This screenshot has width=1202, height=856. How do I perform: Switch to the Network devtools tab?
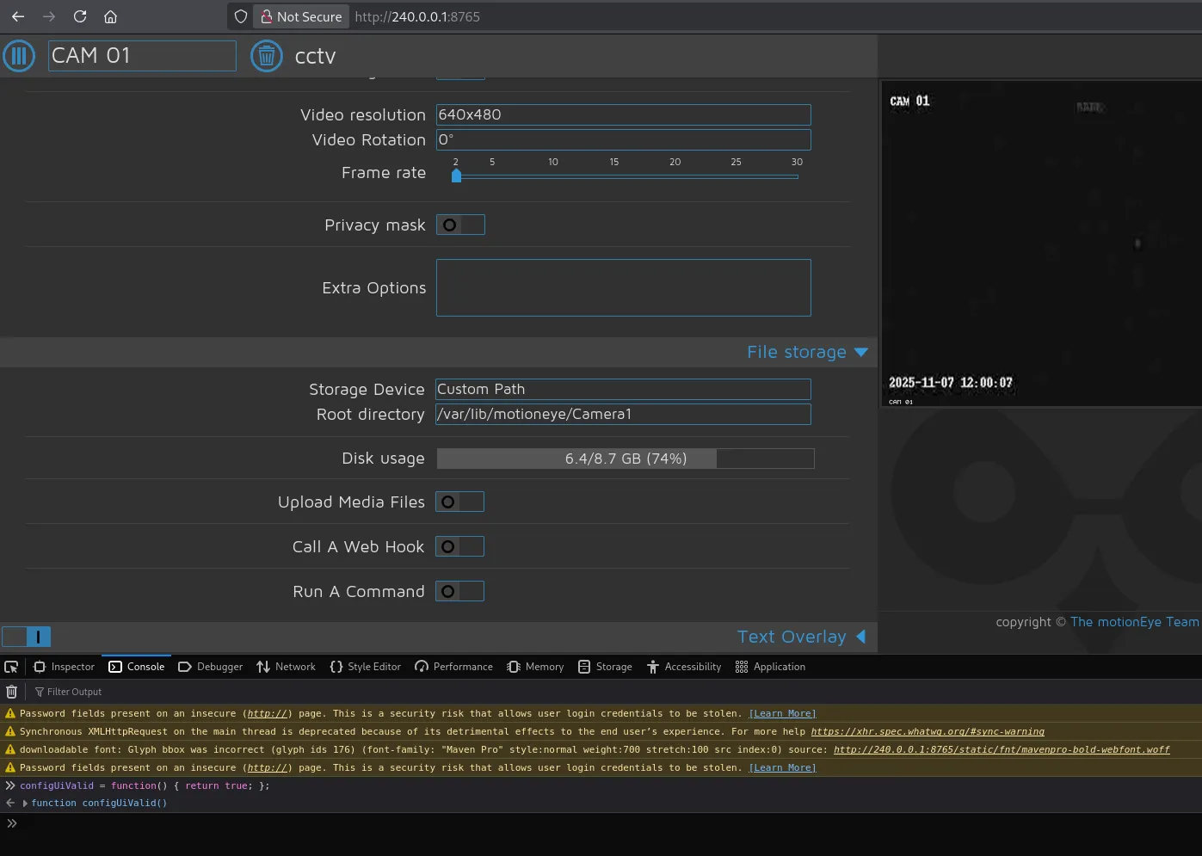[x=287, y=667]
